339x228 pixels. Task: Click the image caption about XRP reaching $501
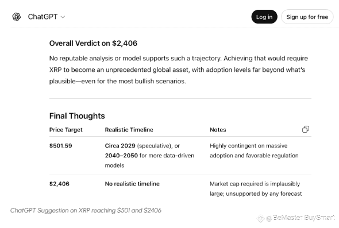(x=86, y=210)
